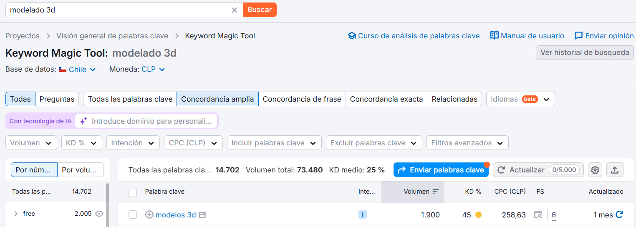
Task: Refresh the modelos 3d row data
Action: (x=619, y=215)
